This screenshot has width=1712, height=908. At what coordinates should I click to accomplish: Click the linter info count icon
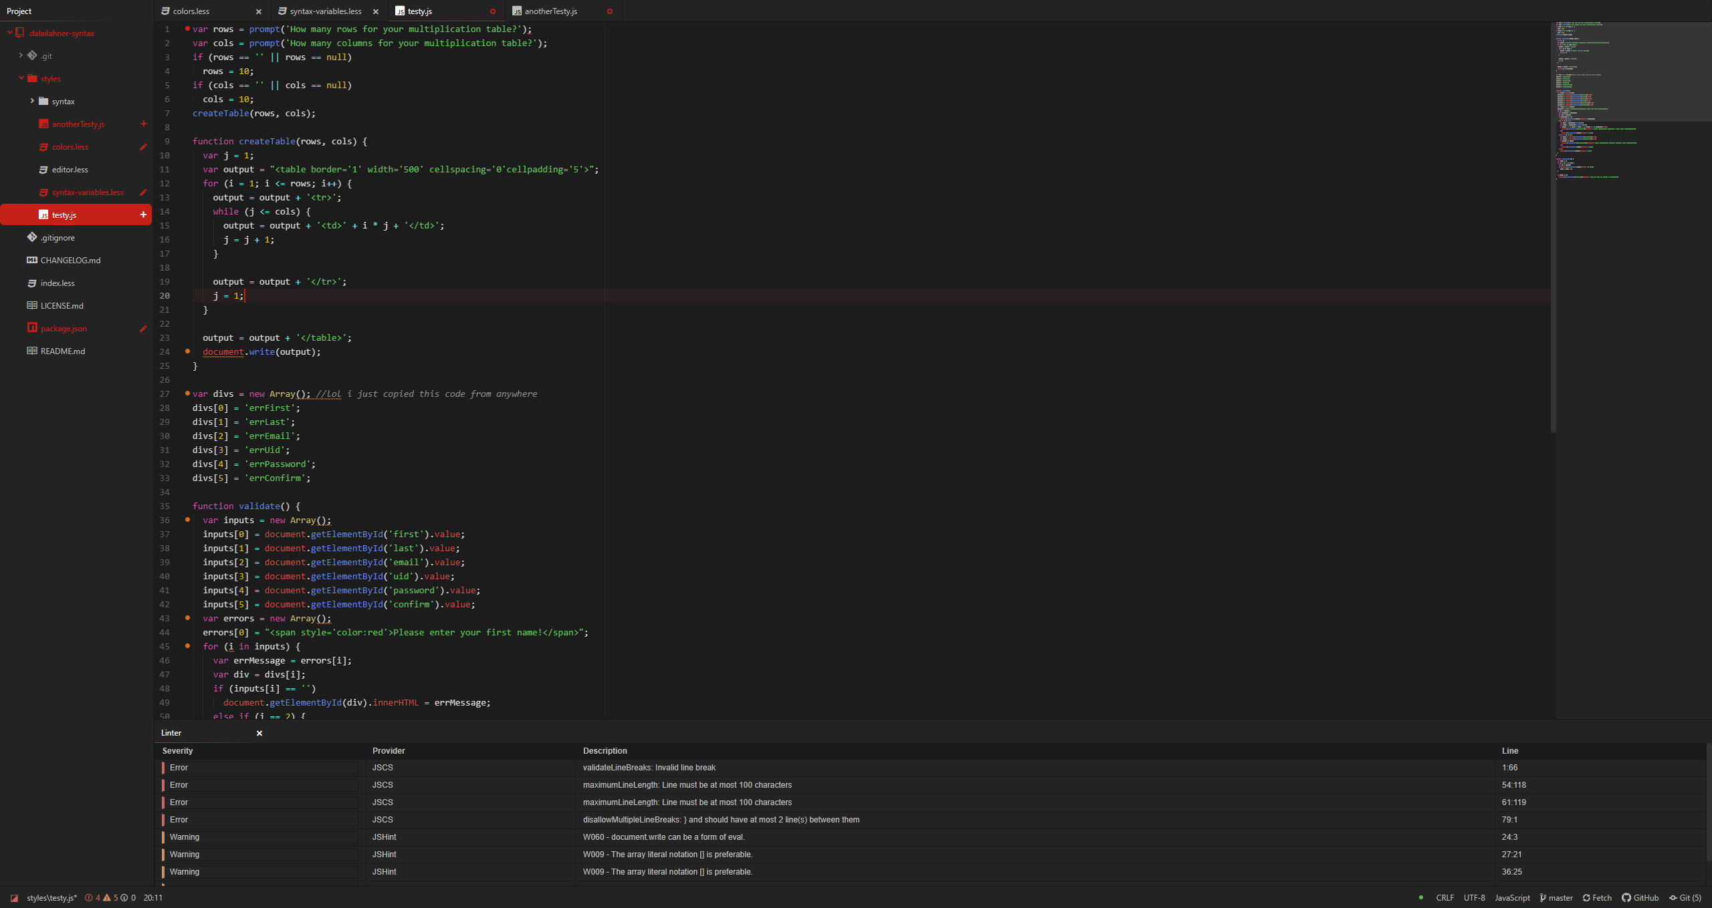click(124, 898)
